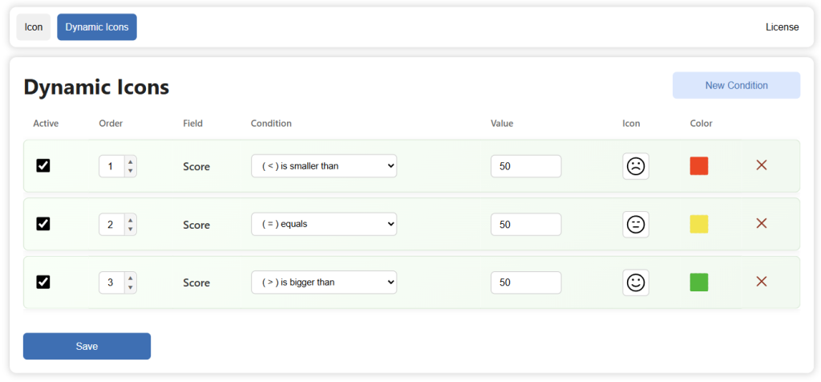This screenshot has height=382, width=821.
Task: Click the neutral face icon picker
Action: tap(636, 225)
